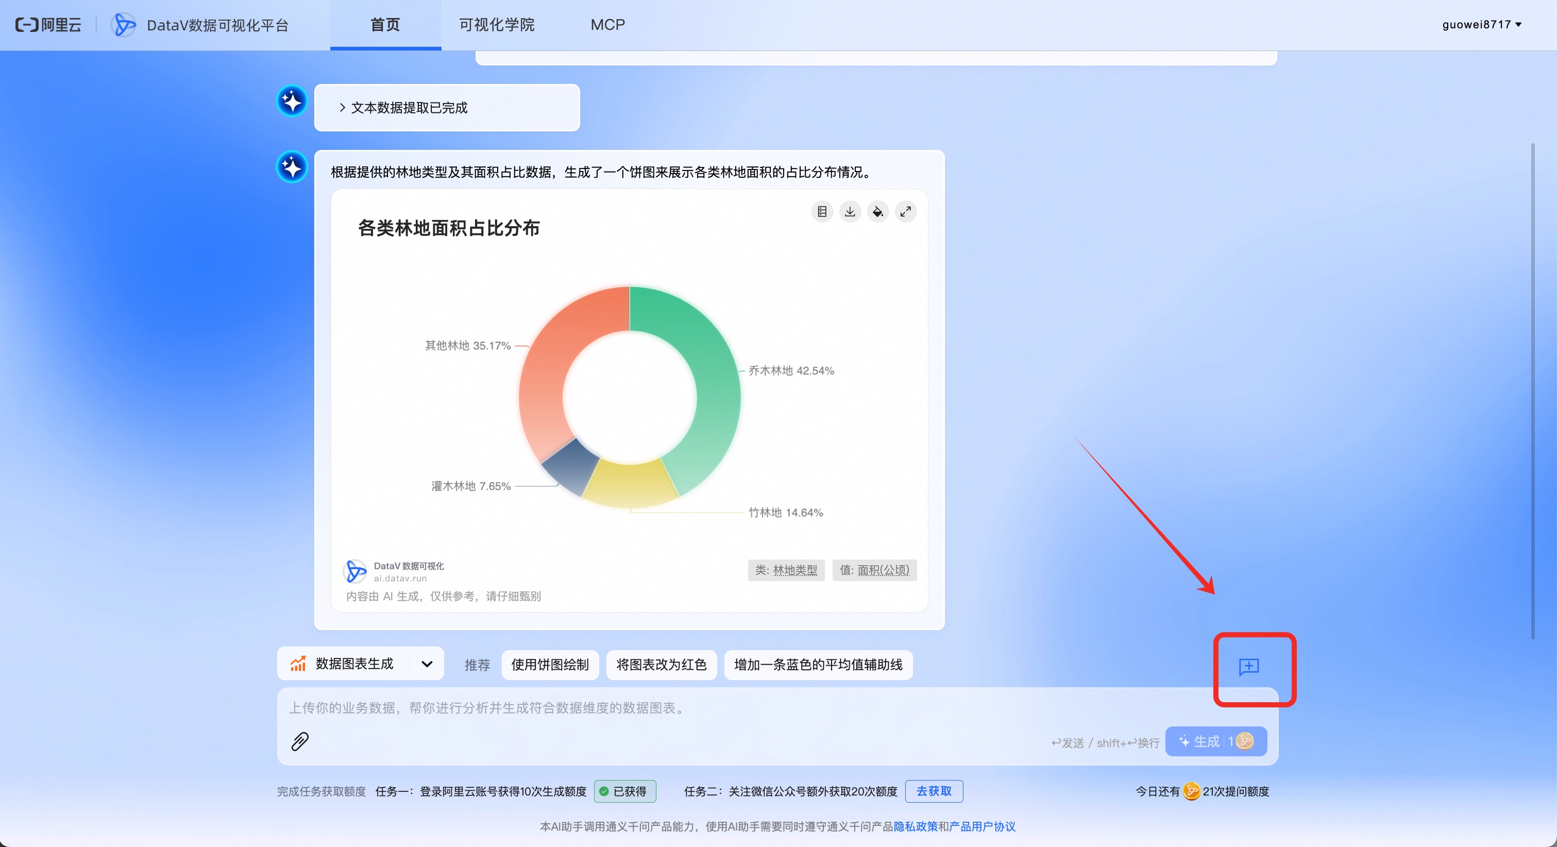
Task: Open the guowei8717 account menu
Action: pyautogui.click(x=1481, y=25)
